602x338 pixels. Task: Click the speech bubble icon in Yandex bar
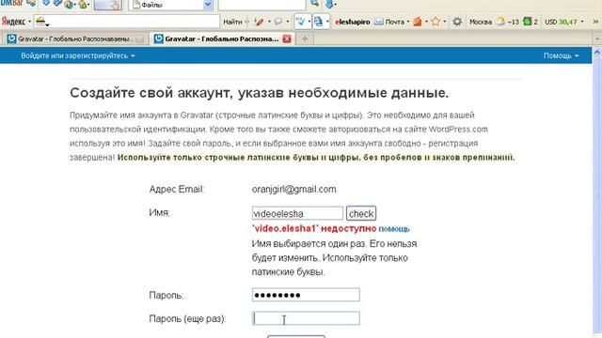pyautogui.click(x=278, y=22)
